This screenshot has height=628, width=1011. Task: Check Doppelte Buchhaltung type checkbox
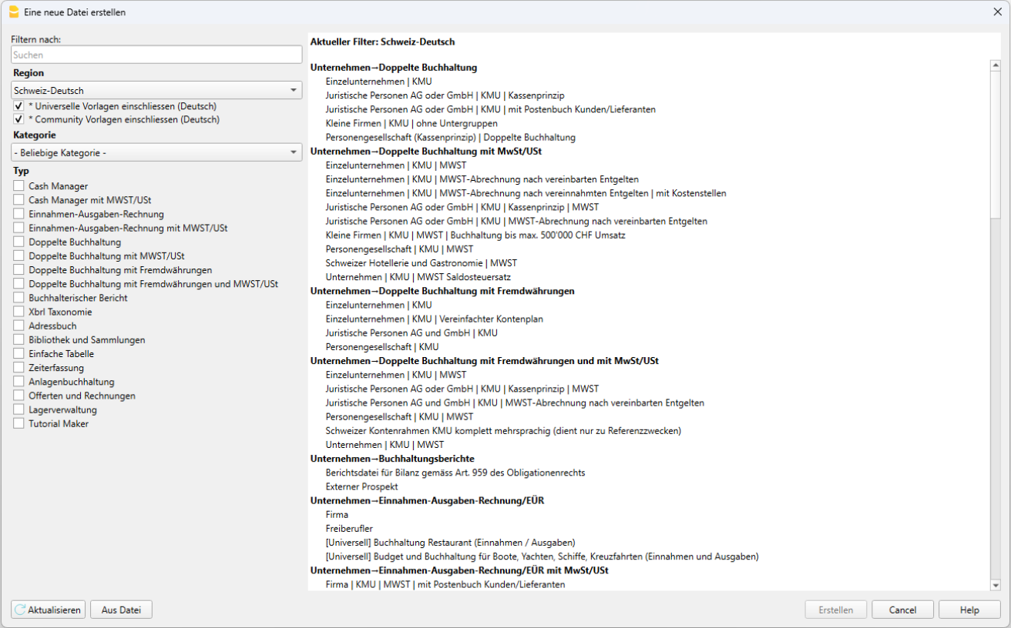[18, 242]
